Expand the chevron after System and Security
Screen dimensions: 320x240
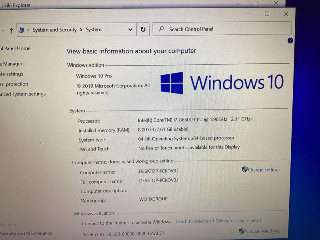point(81,30)
